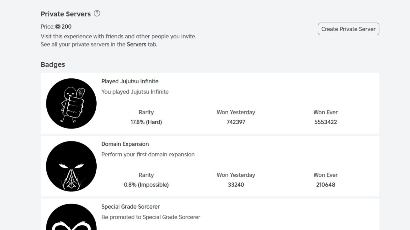410x230 pixels.
Task: Select the Special Grade Sorcerer badge title
Action: (130, 206)
